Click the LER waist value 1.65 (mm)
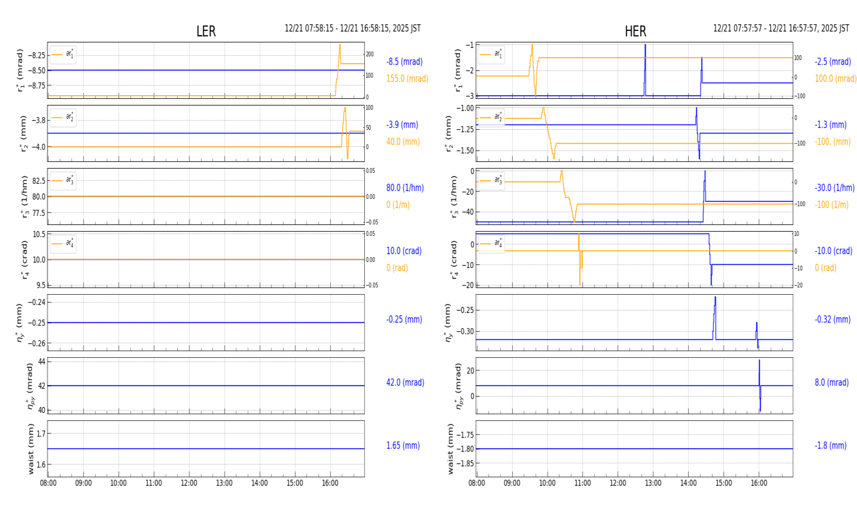This screenshot has height=524, width=857. coord(403,446)
